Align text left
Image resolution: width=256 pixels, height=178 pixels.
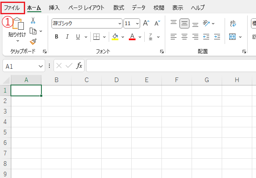(x=174, y=36)
